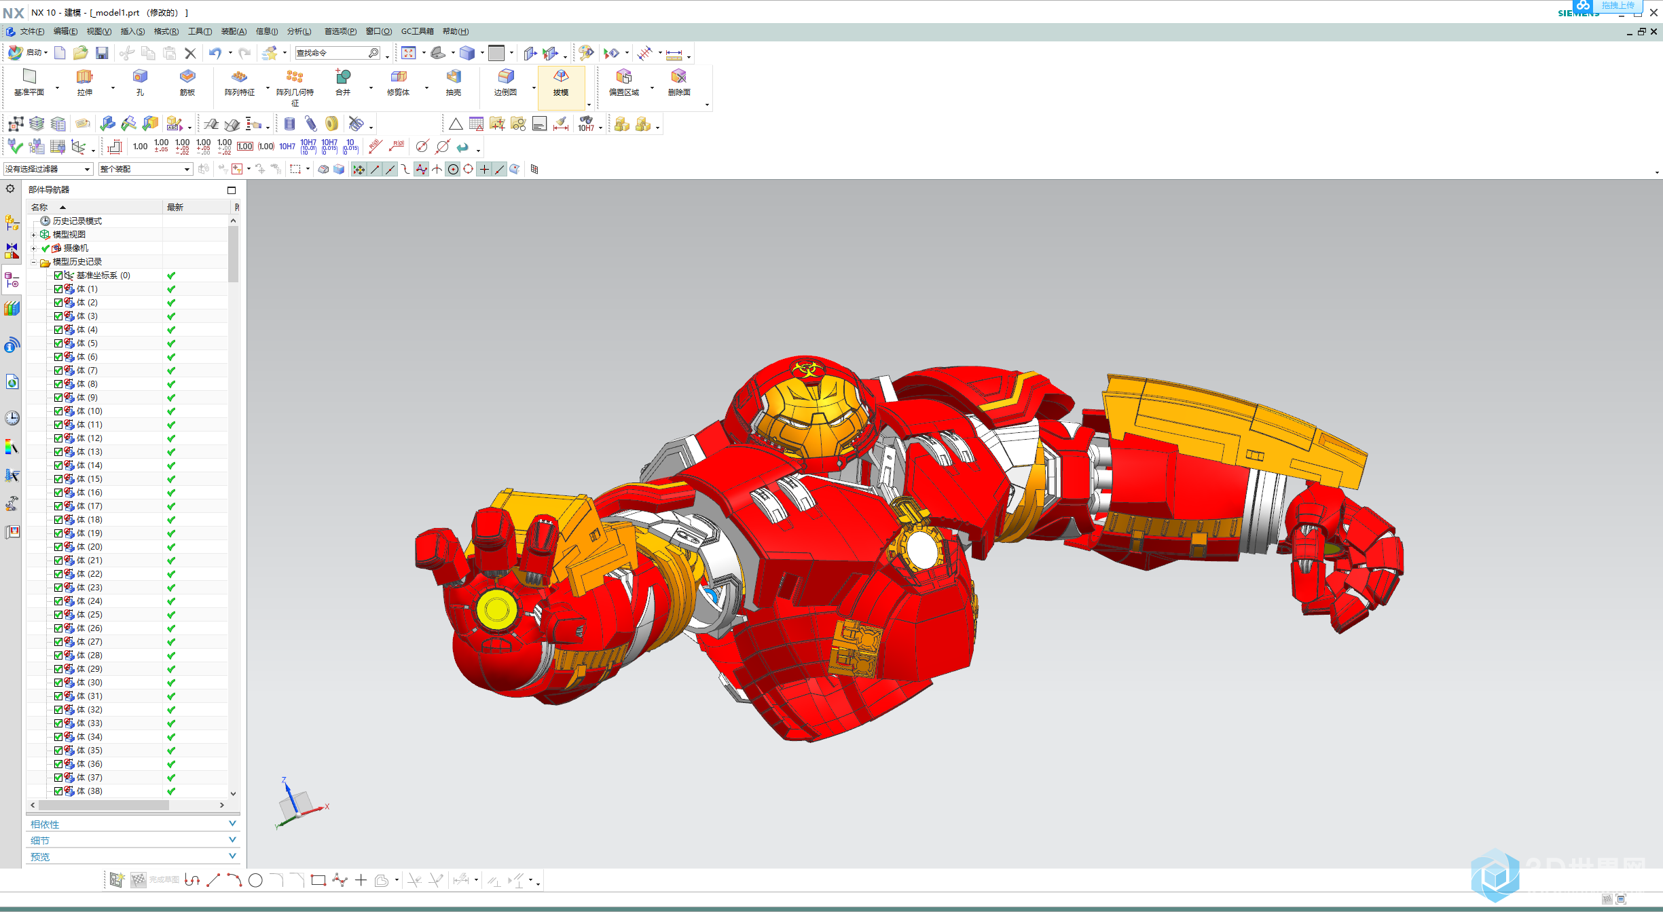Click the 最新 column header

(197, 207)
